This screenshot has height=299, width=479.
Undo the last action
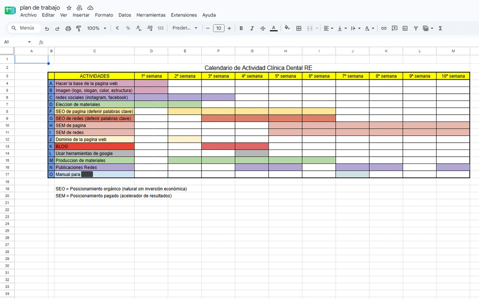[47, 28]
